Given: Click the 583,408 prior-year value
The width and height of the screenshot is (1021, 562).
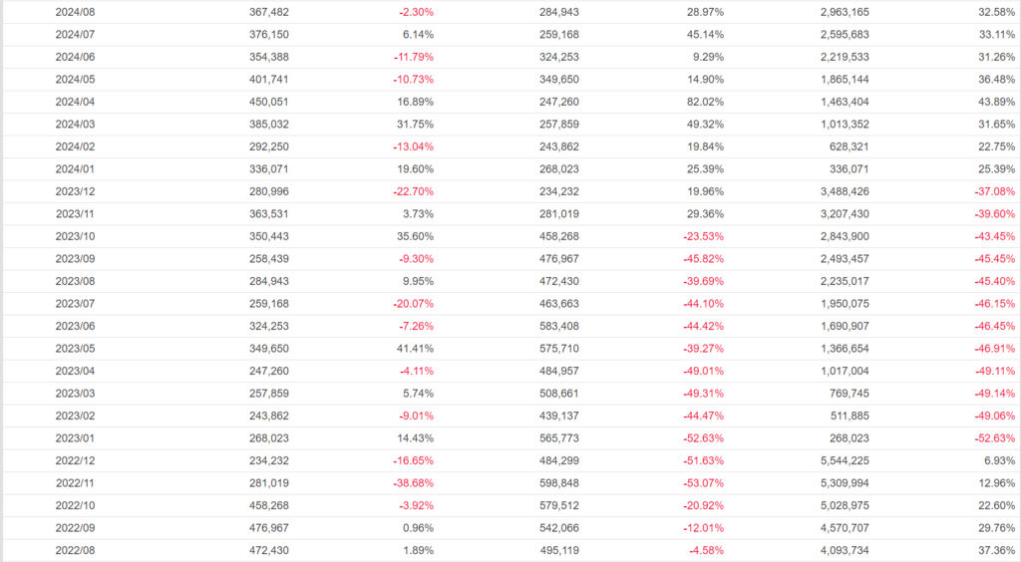Looking at the screenshot, I should (557, 326).
